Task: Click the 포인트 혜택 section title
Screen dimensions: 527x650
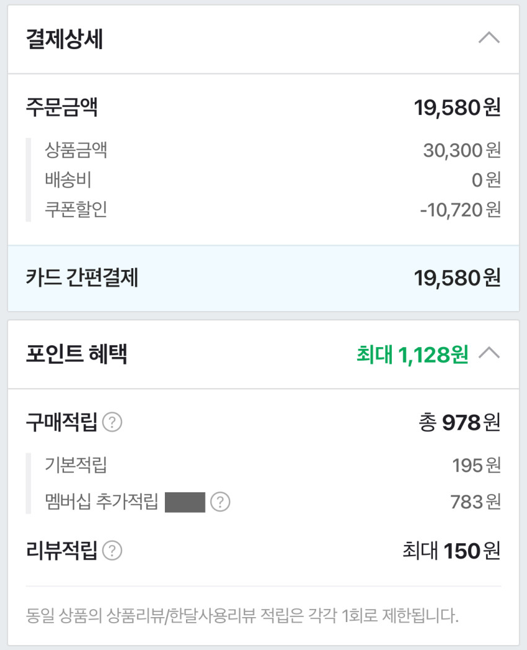Action: click(x=77, y=354)
